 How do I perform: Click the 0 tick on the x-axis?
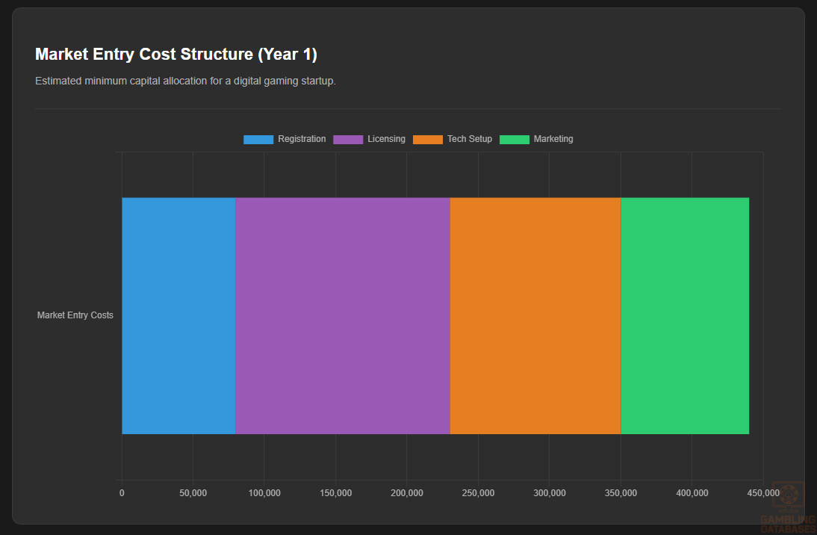(122, 492)
